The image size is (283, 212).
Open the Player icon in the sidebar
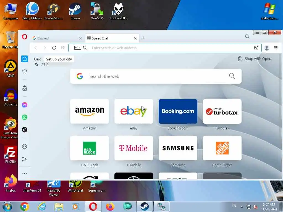(x=25, y=146)
